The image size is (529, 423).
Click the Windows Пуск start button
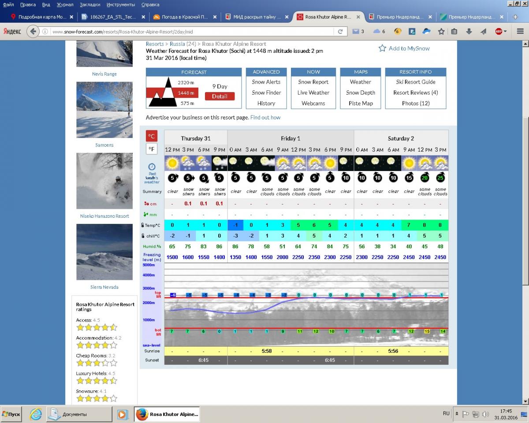pyautogui.click(x=11, y=414)
